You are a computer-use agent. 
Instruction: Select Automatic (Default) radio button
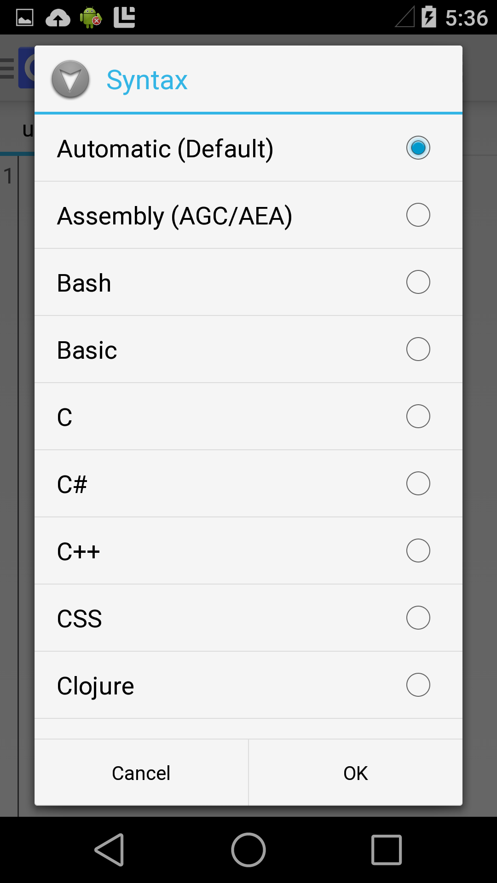pos(418,148)
